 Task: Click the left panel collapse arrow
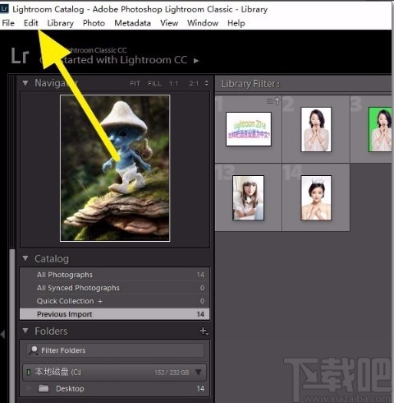(x=3, y=334)
